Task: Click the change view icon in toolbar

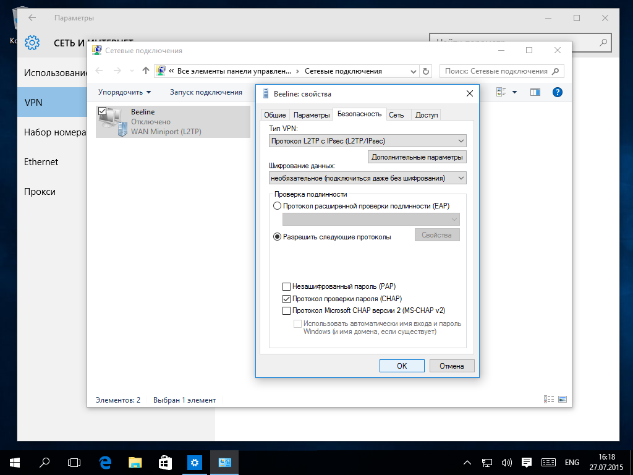Action: (x=501, y=92)
